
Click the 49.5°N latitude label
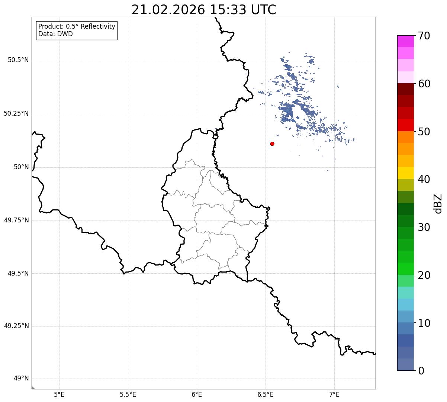(x=18, y=273)
